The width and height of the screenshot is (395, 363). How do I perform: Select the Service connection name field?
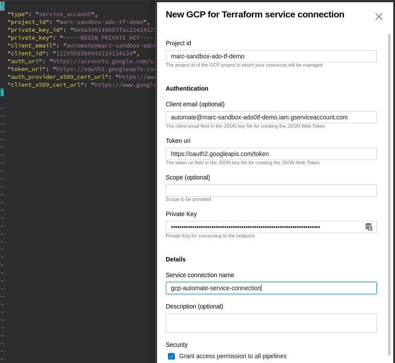[x=271, y=288]
